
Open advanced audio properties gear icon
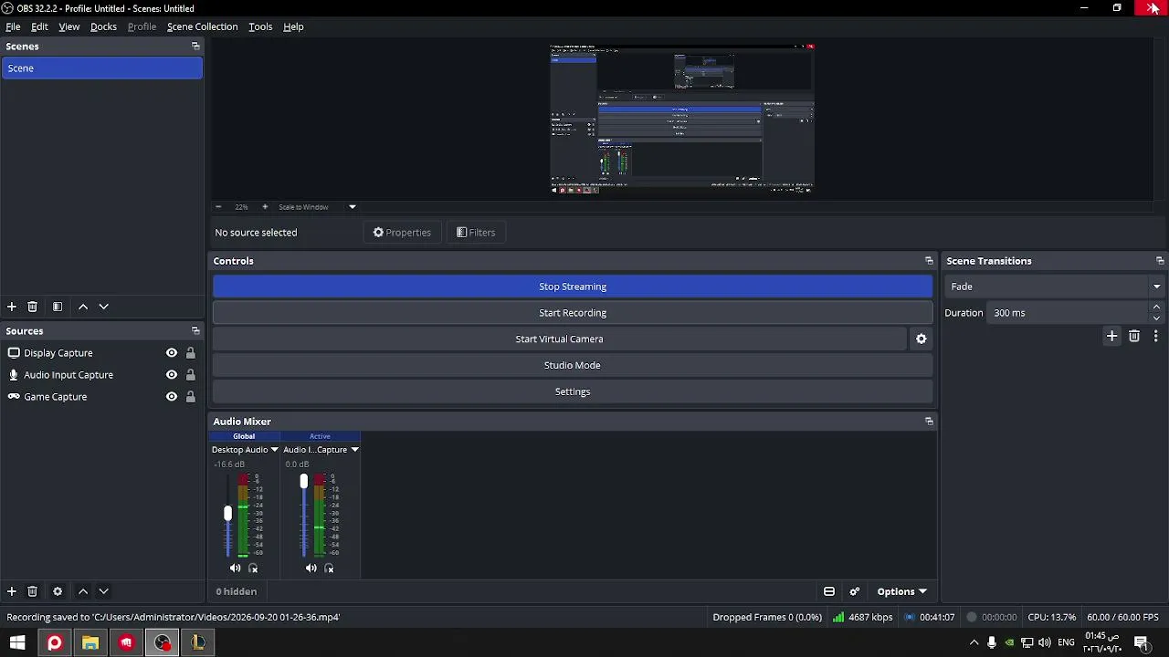[855, 591]
